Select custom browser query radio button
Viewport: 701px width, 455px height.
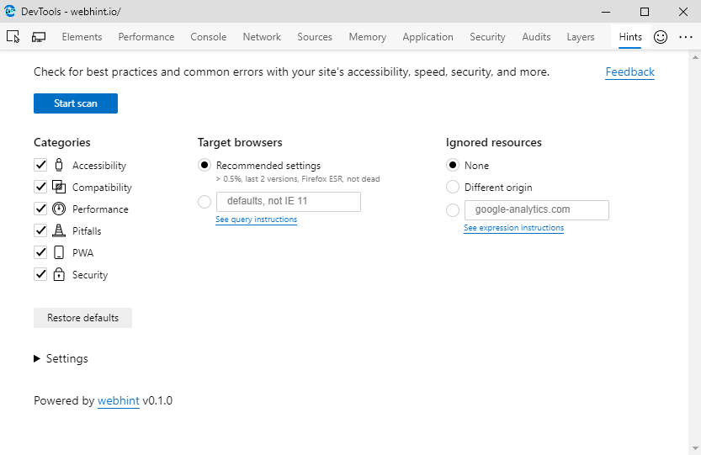[204, 202]
